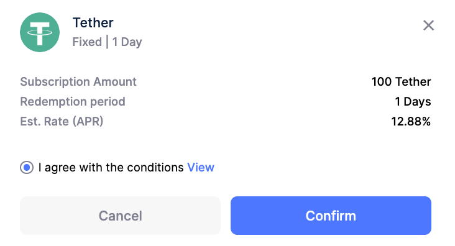Select the 1 Days redemption value
The height and width of the screenshot is (246, 455).
click(x=413, y=102)
